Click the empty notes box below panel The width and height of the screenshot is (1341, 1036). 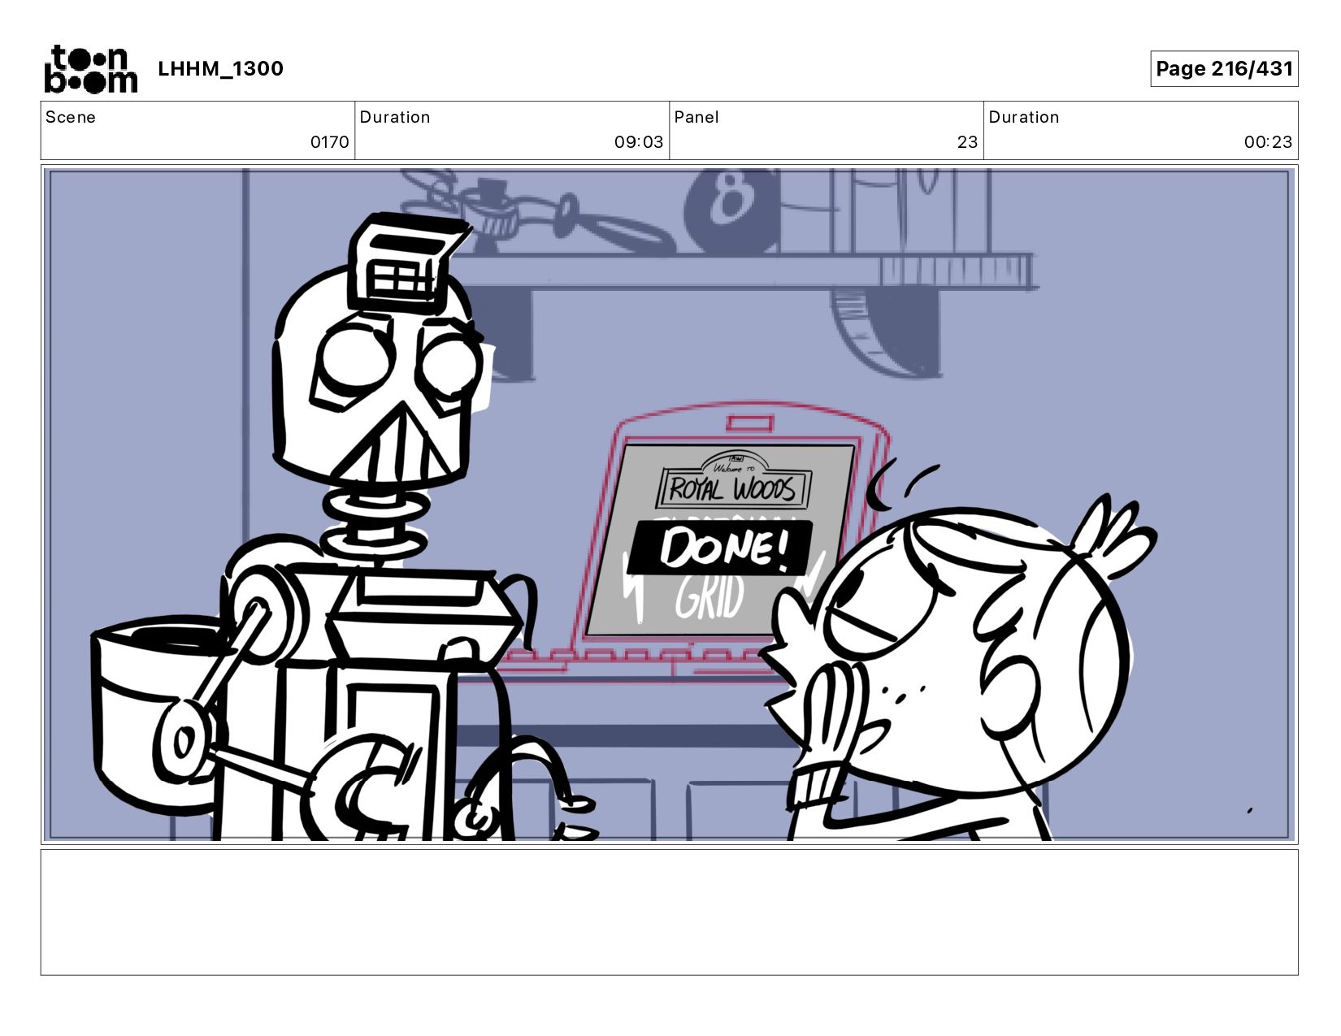point(669,912)
